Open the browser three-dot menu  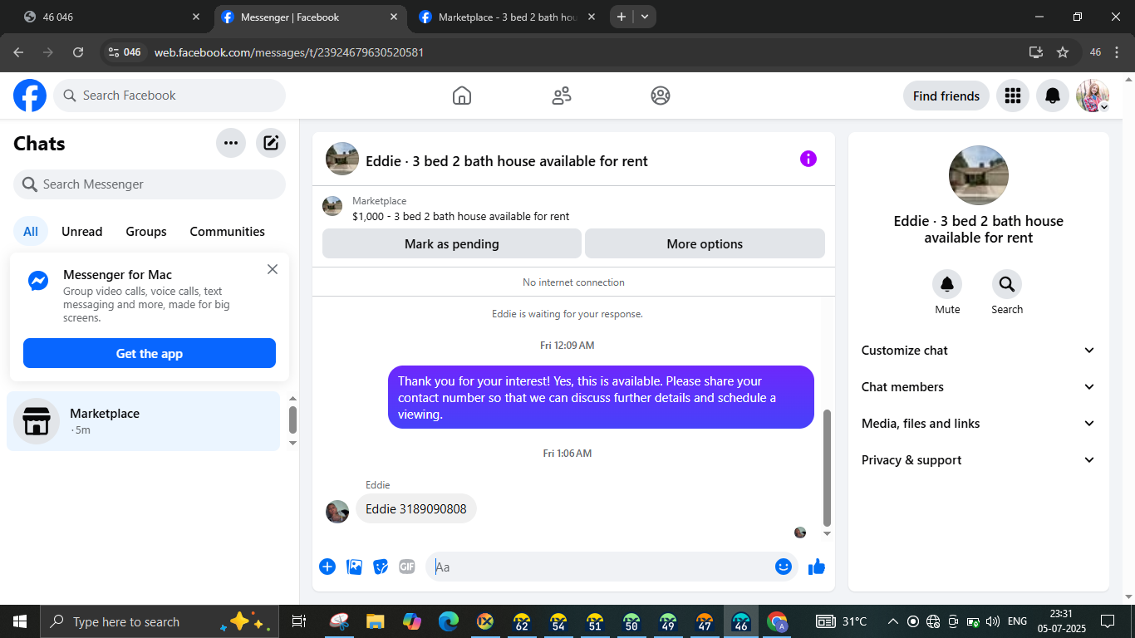[x=1118, y=52]
